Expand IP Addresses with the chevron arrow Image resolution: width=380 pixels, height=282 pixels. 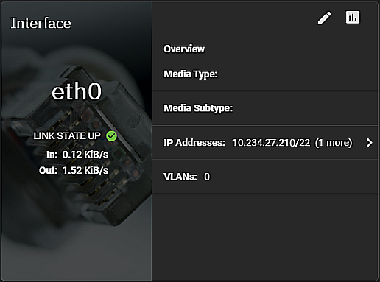click(369, 142)
